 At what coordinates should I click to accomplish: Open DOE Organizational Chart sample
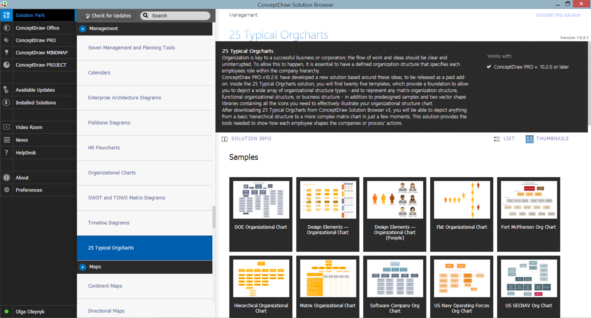pyautogui.click(x=261, y=214)
